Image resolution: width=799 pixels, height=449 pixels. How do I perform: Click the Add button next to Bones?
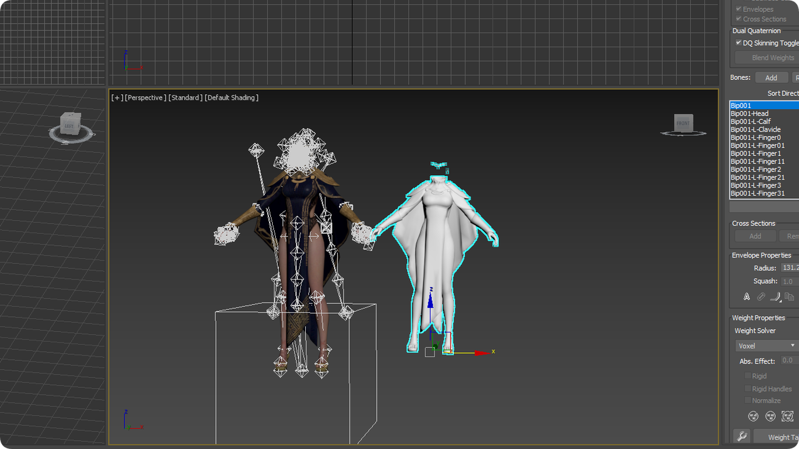tap(772, 78)
